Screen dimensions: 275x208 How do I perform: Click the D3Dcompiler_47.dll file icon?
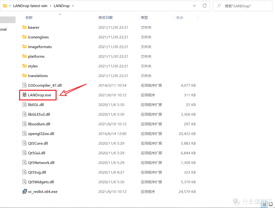point(24,85)
